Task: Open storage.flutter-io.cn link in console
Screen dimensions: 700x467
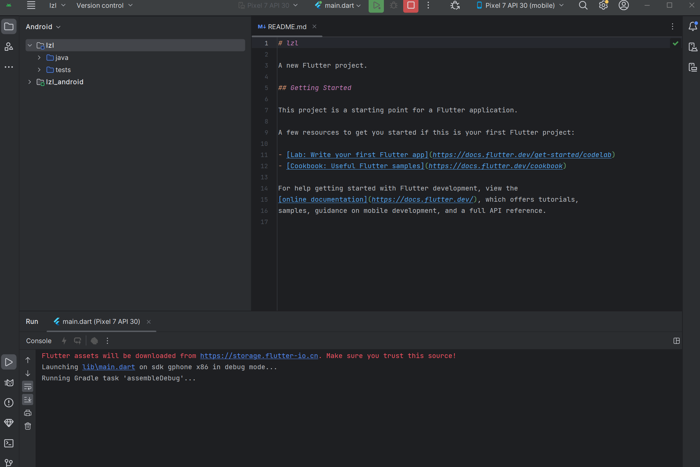Action: pos(259,356)
